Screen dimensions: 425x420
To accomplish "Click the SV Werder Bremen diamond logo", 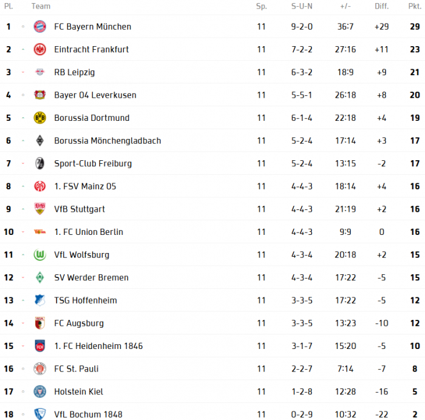I will coord(40,277).
